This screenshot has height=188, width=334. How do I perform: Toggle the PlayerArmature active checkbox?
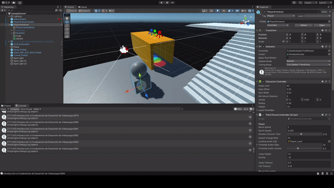click(264, 12)
